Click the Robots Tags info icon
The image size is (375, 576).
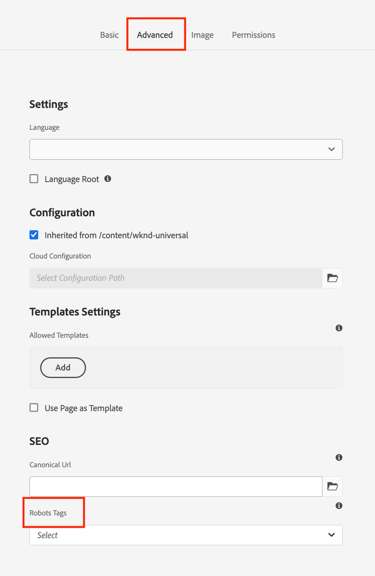tap(339, 506)
